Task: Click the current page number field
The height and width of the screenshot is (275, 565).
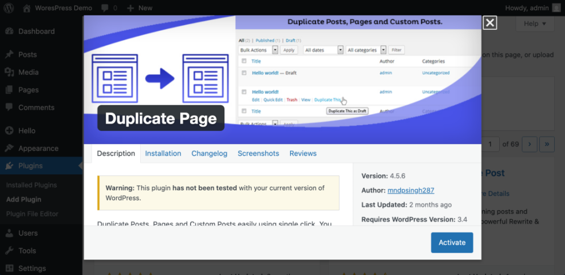Action: (x=490, y=144)
